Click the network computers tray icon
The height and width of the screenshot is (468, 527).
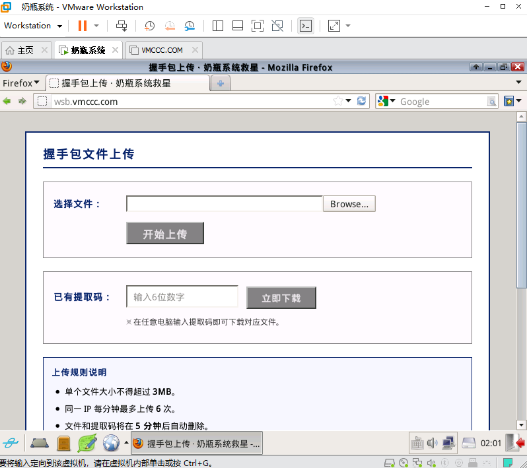(448, 443)
